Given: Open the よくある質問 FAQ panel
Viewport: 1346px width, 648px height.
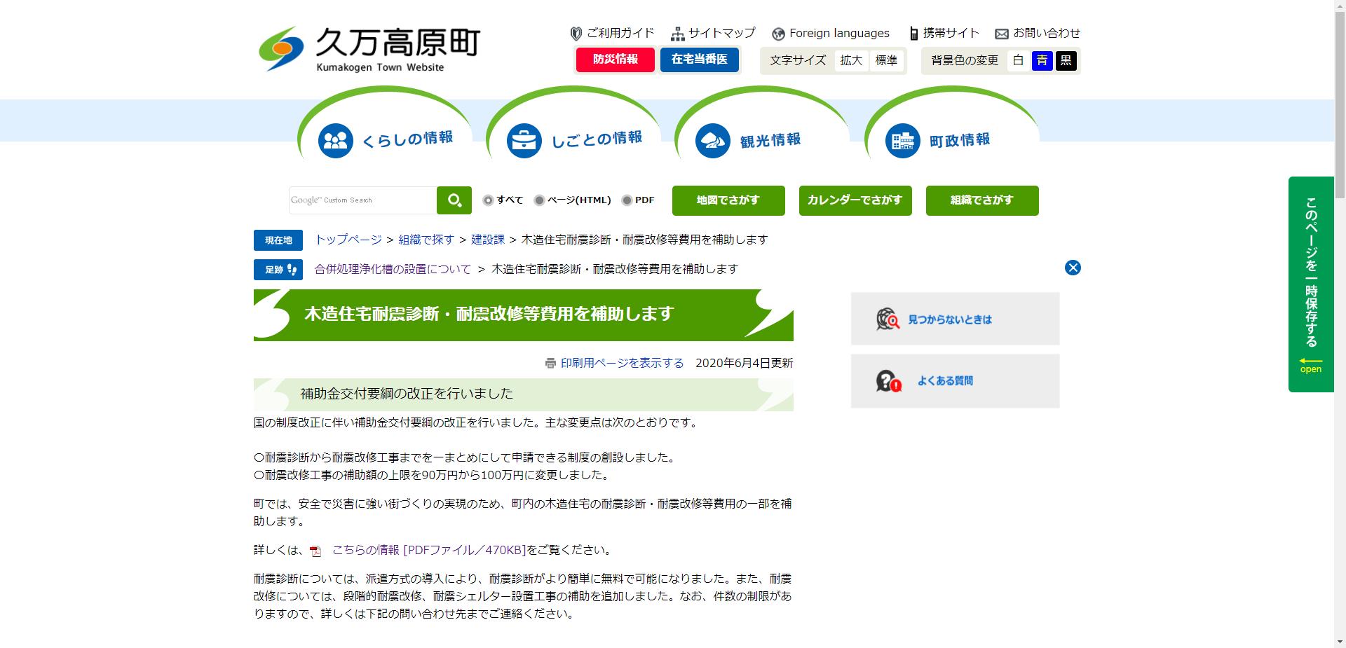Looking at the screenshot, I should click(x=954, y=380).
